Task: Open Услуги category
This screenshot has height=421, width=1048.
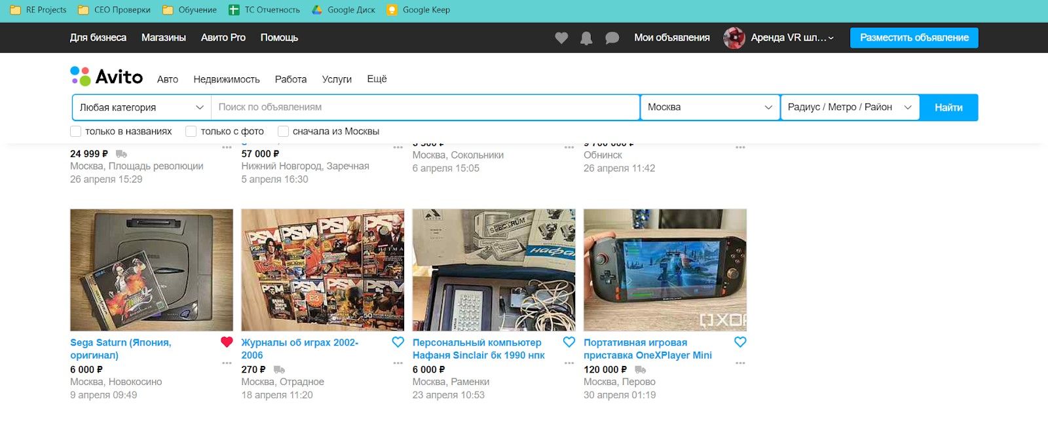Action: (337, 79)
